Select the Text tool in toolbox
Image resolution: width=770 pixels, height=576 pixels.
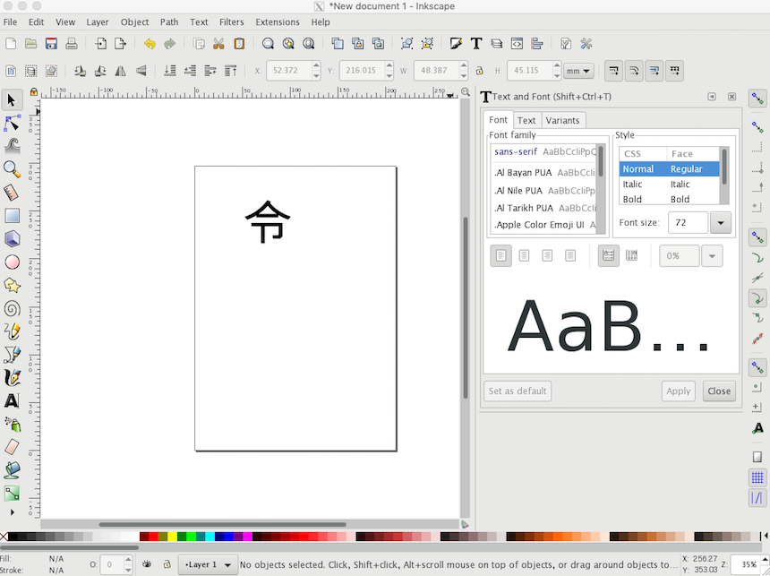click(x=12, y=400)
